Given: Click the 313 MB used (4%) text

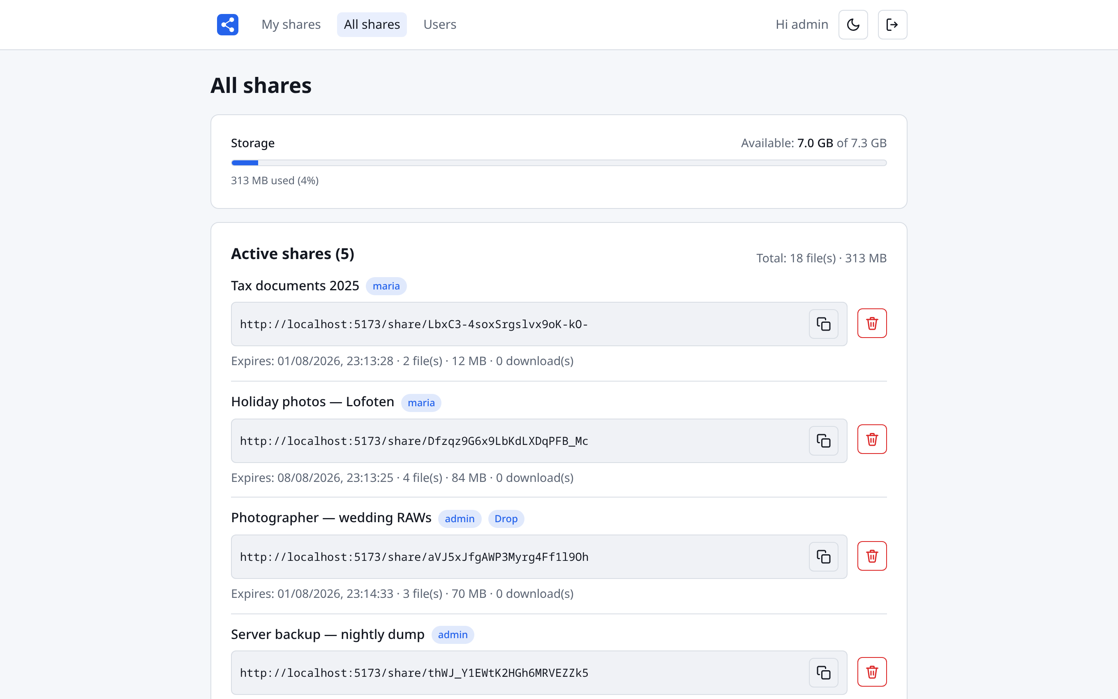Looking at the screenshot, I should click(275, 180).
